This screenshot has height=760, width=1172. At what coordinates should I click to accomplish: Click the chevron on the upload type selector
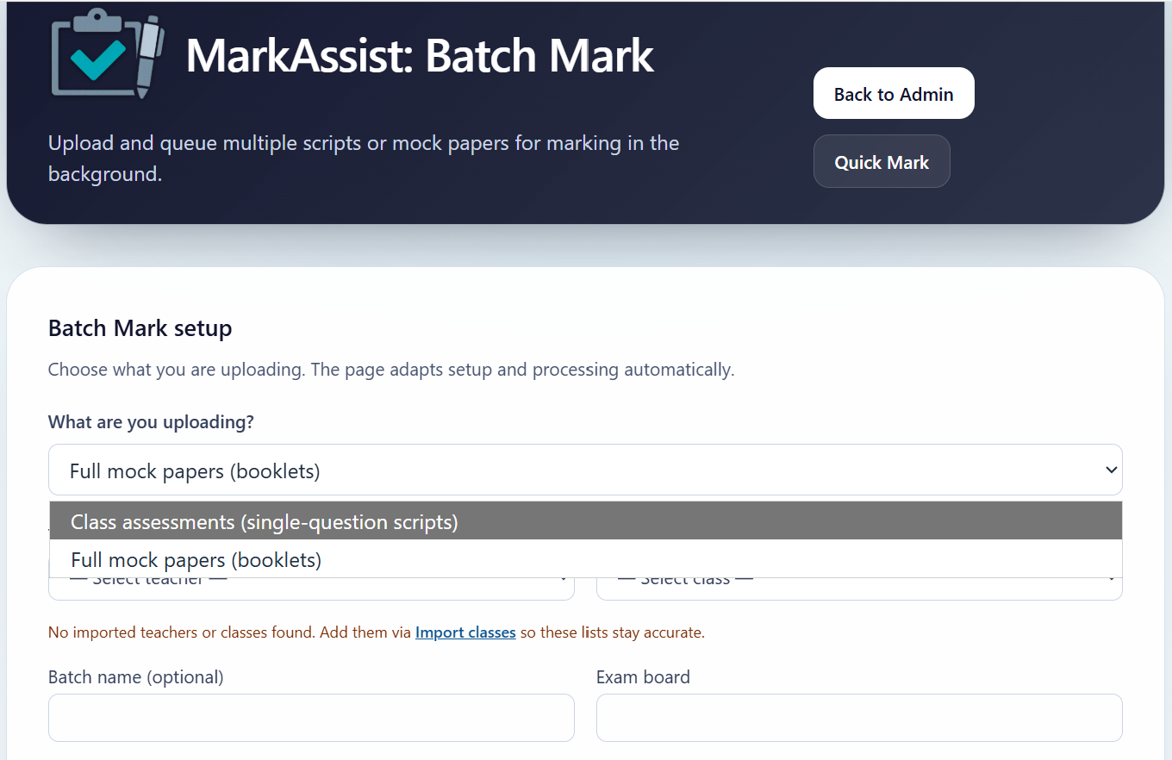[x=1112, y=470]
